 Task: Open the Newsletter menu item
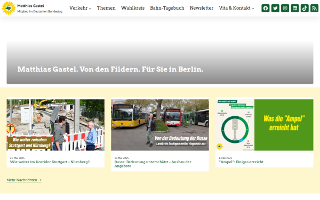click(202, 8)
